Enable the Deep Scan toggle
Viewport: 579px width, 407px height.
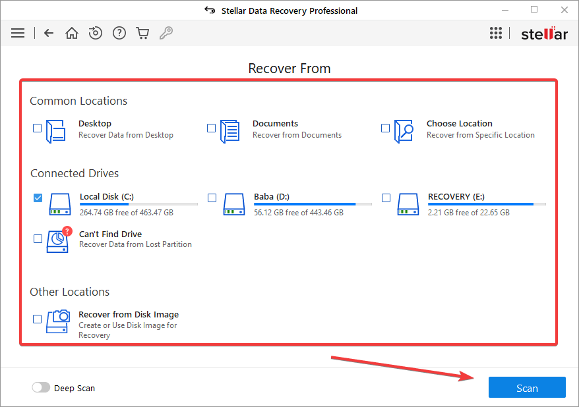(x=41, y=387)
